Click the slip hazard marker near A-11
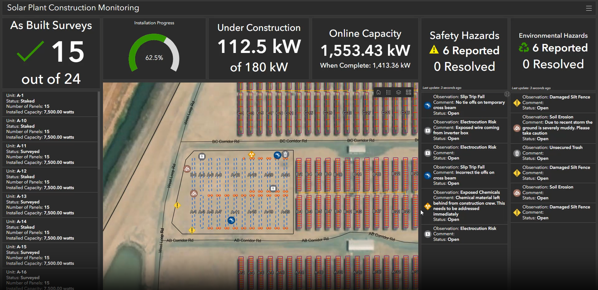 pos(231,221)
